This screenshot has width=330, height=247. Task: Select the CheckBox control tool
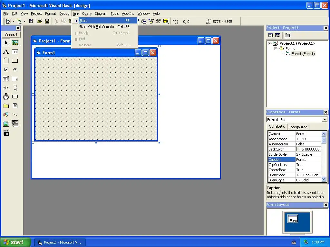tap(6, 69)
